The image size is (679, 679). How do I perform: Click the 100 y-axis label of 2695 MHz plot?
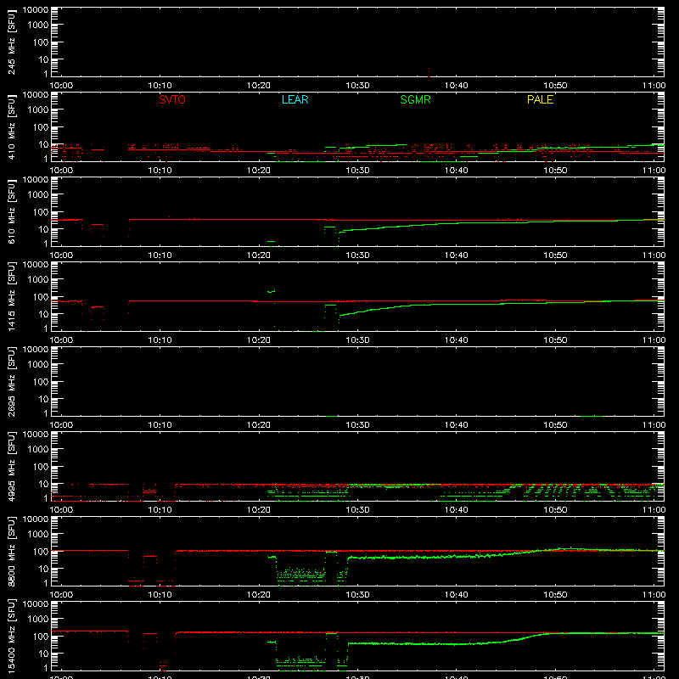[x=41, y=382]
